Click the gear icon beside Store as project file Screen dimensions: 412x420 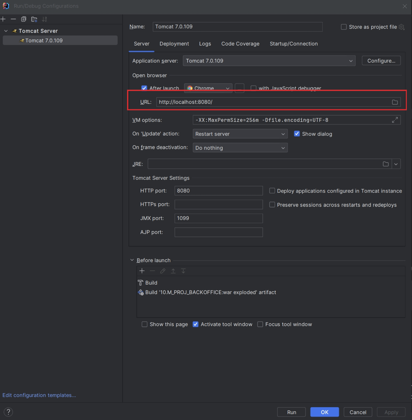[401, 27]
